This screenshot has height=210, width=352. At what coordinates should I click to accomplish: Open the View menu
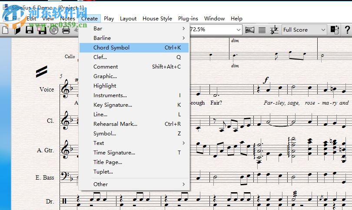point(48,18)
